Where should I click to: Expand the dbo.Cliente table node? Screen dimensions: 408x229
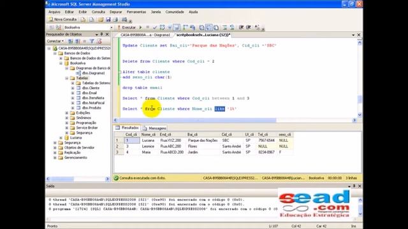point(73,88)
